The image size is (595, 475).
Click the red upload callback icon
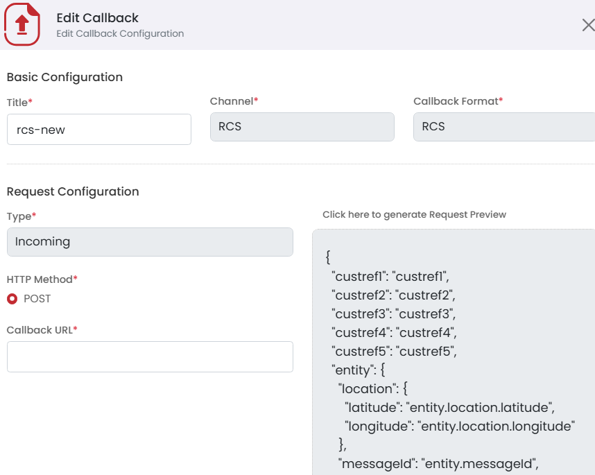pyautogui.click(x=22, y=24)
